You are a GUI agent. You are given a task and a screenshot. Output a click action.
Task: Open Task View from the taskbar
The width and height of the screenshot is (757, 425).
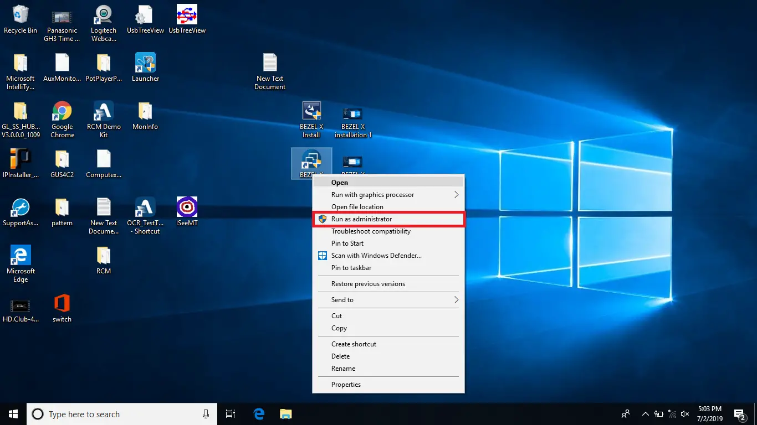(231, 414)
